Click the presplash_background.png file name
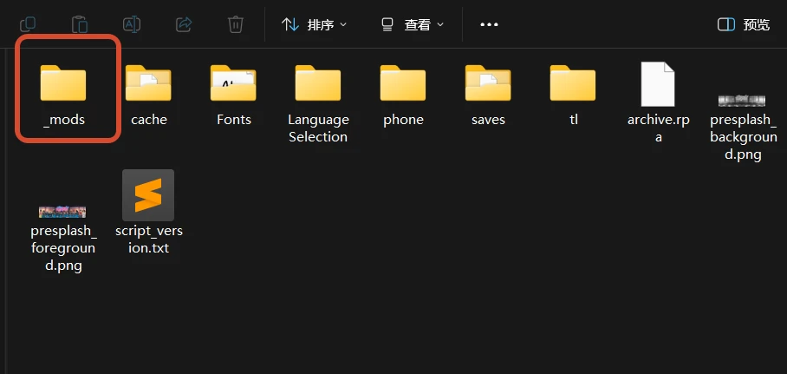 [x=743, y=137]
